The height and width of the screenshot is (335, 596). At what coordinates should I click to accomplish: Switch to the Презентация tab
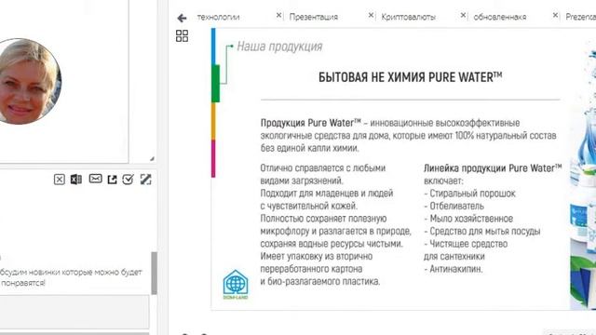[314, 17]
